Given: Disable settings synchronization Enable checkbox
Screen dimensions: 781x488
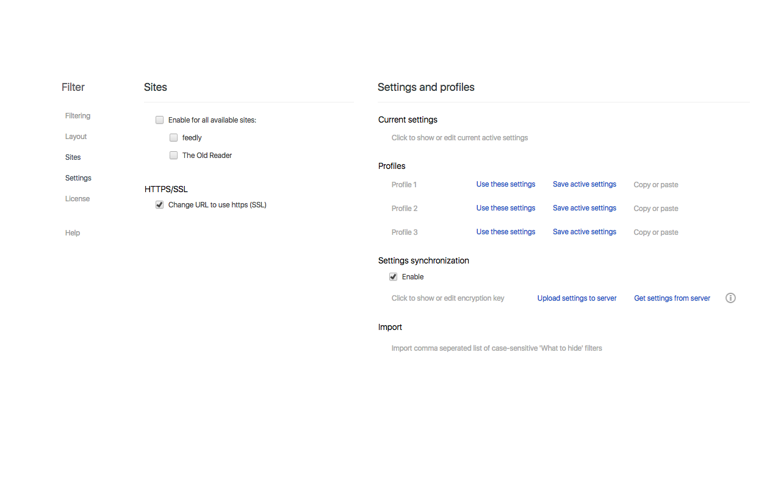Looking at the screenshot, I should point(394,277).
